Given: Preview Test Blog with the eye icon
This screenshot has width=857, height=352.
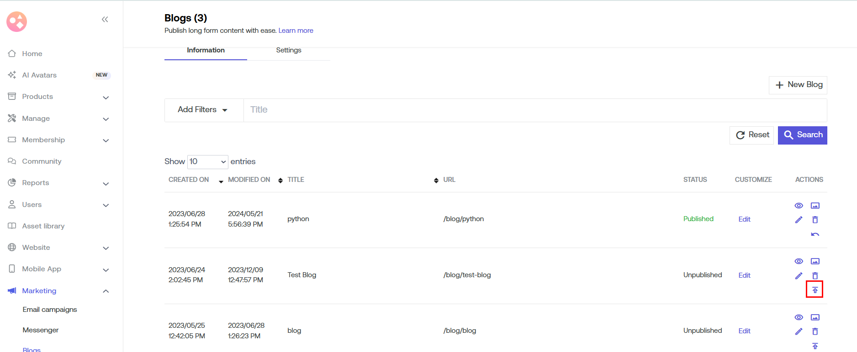Looking at the screenshot, I should [x=799, y=261].
